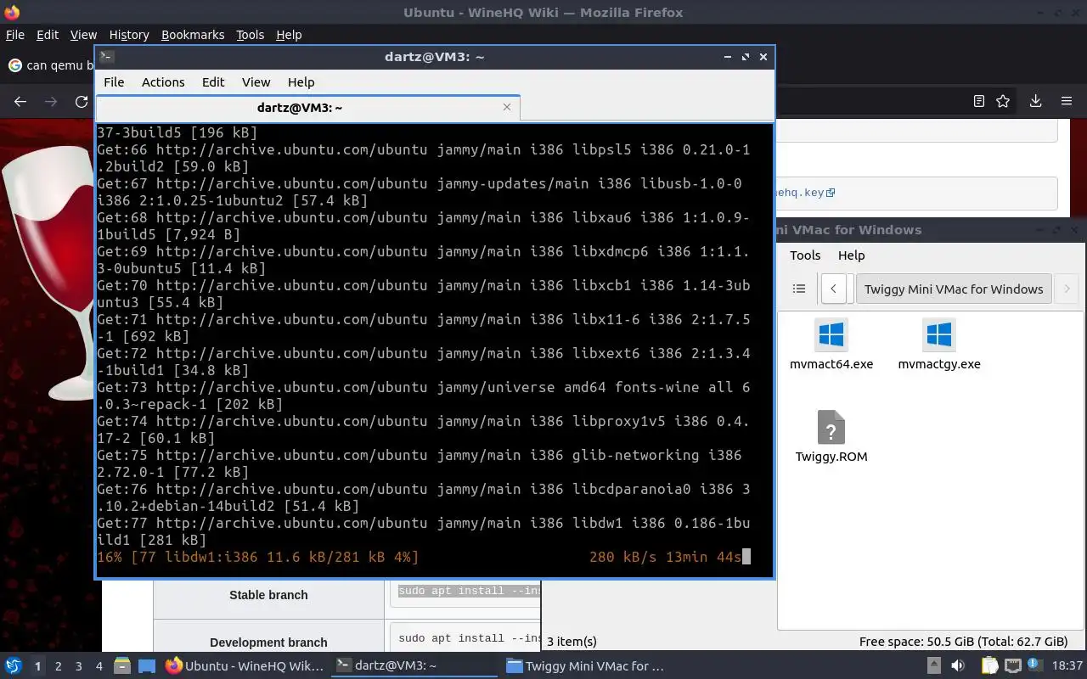
Task: Click the free space status bar text
Action: [963, 642]
